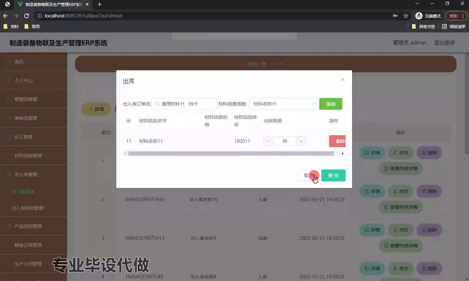
Task: Click the 添加 button in dialog
Action: click(x=331, y=104)
